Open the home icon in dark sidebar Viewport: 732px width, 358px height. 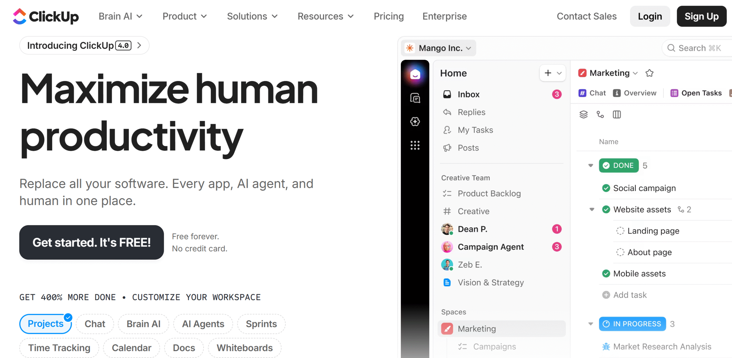pyautogui.click(x=415, y=75)
